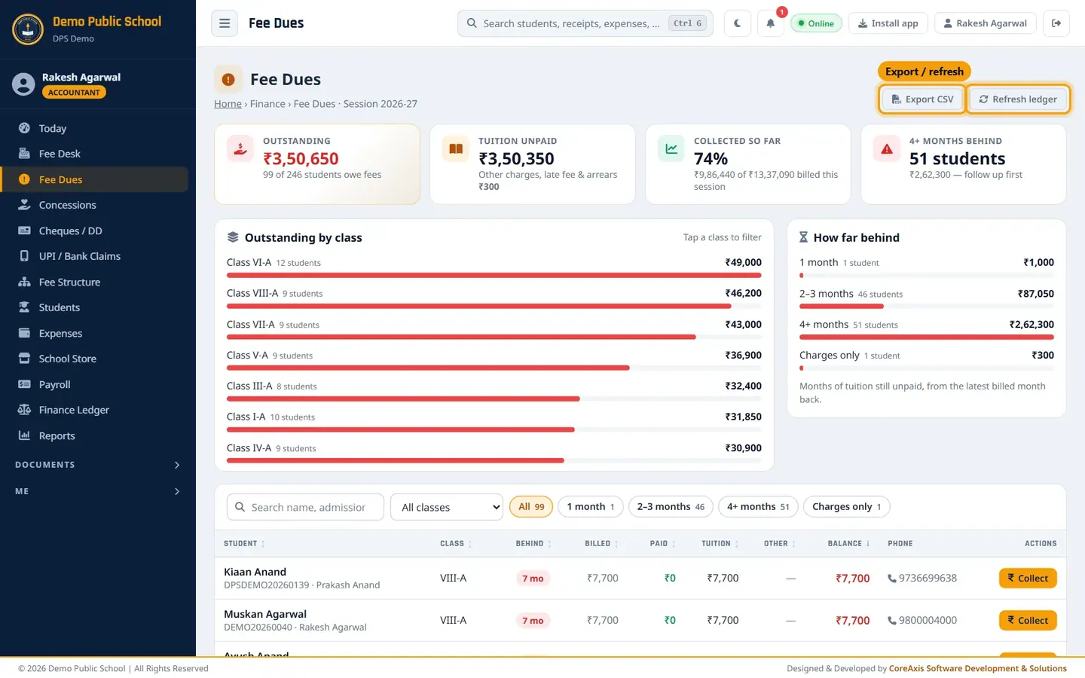The height and width of the screenshot is (678, 1085).
Task: Collect fee for Muskan Agarwal
Action: tap(1028, 621)
